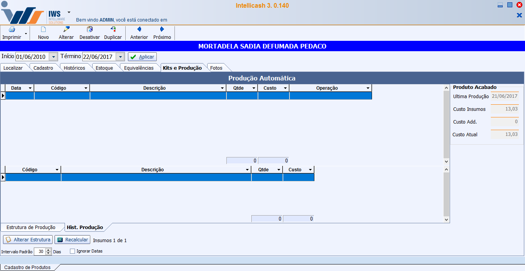Viewport: 525px width, 271px height.
Task: Click the Aplicar button
Action: pyautogui.click(x=142, y=57)
